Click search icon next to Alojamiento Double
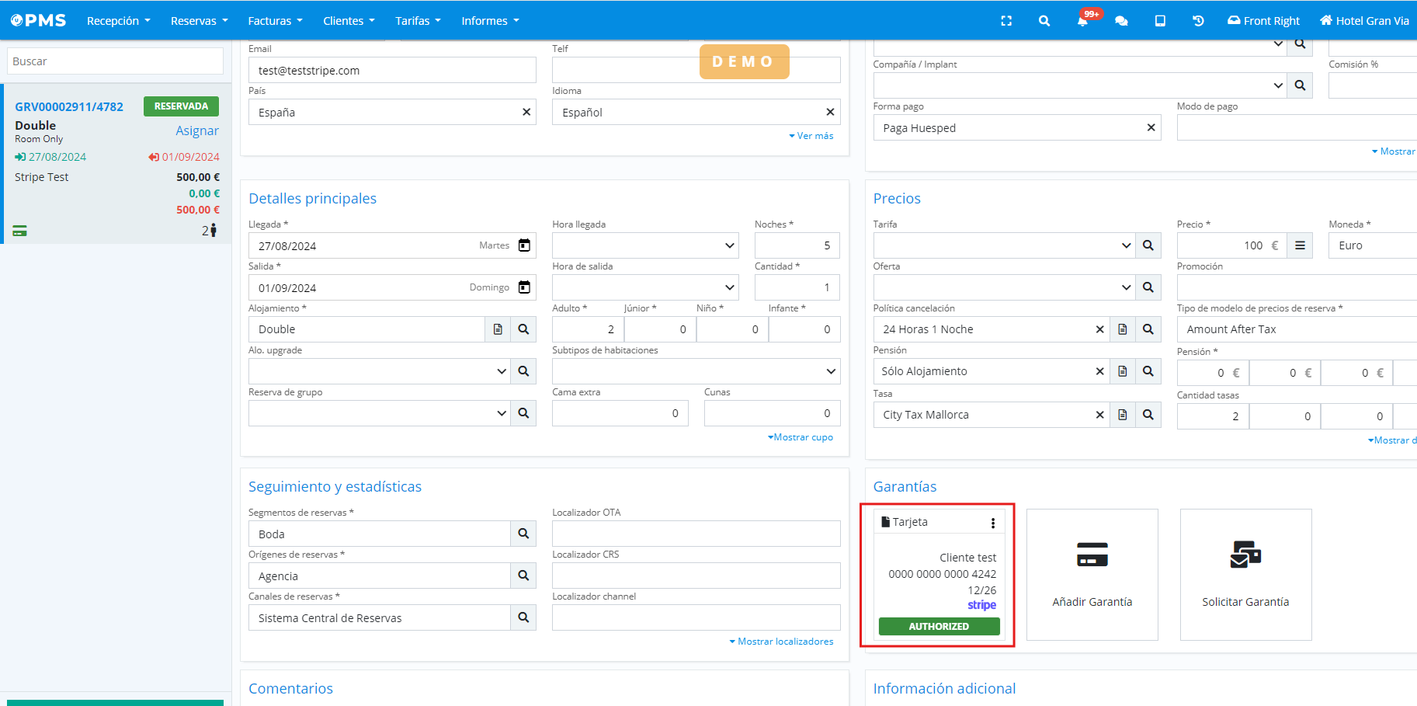The height and width of the screenshot is (706, 1417). pyautogui.click(x=523, y=329)
